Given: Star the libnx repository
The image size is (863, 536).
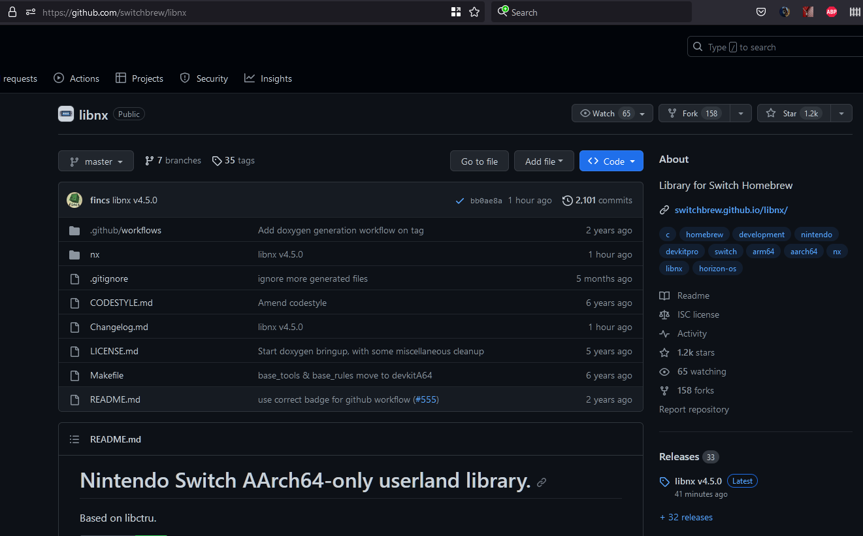Looking at the screenshot, I should 794,113.
